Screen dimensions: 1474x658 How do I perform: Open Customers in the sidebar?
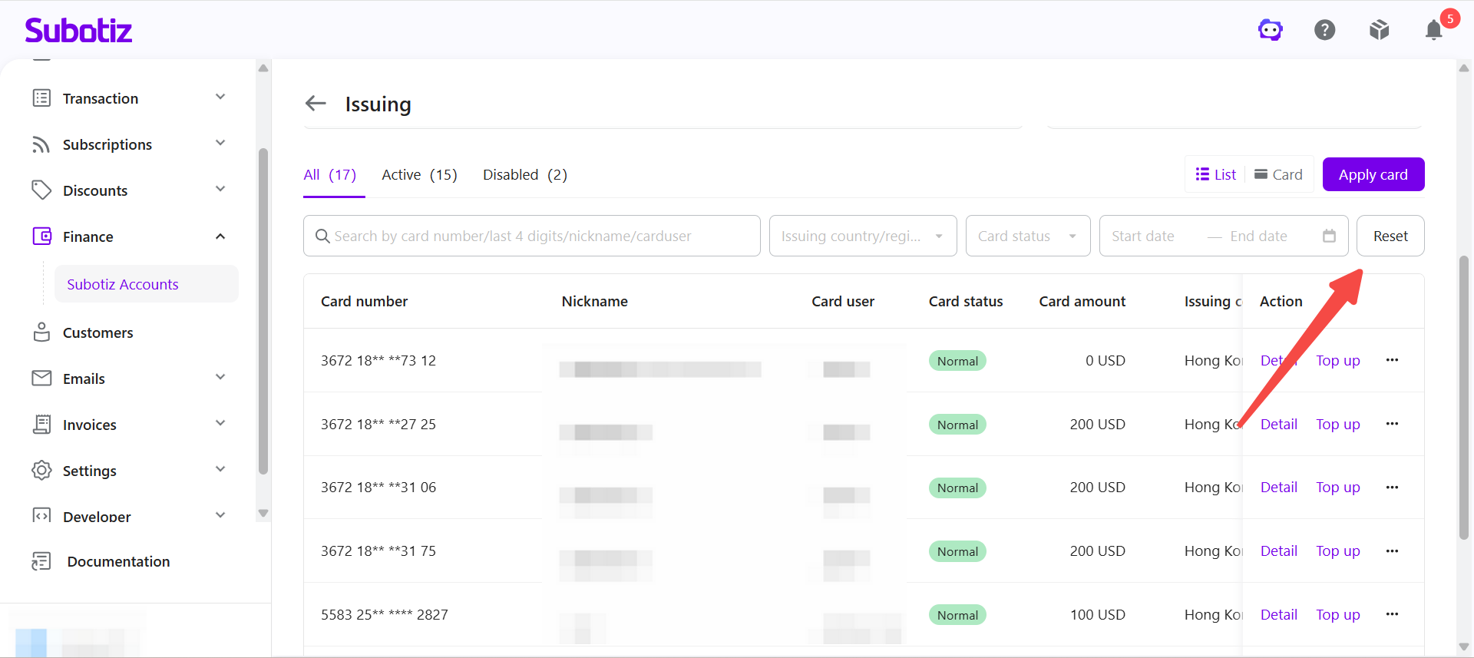tap(98, 332)
